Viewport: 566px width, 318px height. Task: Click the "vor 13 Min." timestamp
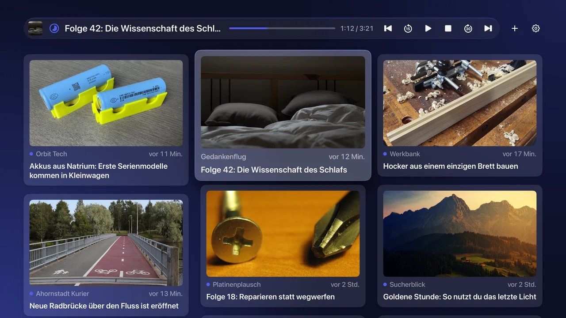(x=166, y=293)
